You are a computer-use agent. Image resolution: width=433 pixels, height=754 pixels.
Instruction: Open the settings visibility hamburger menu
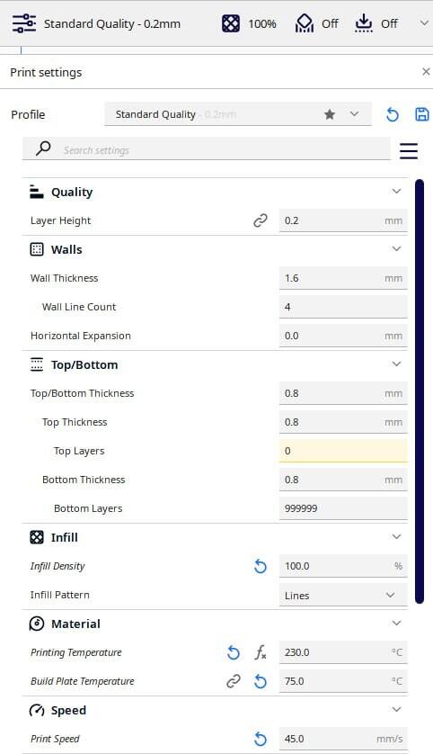[x=409, y=151]
